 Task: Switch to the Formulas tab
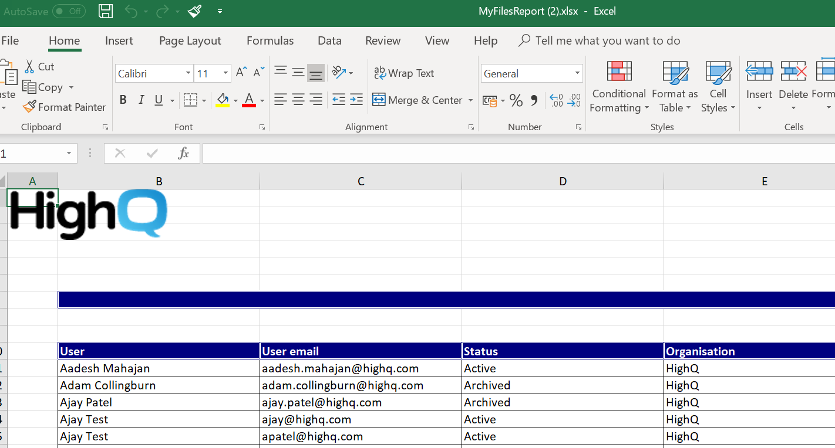(270, 40)
